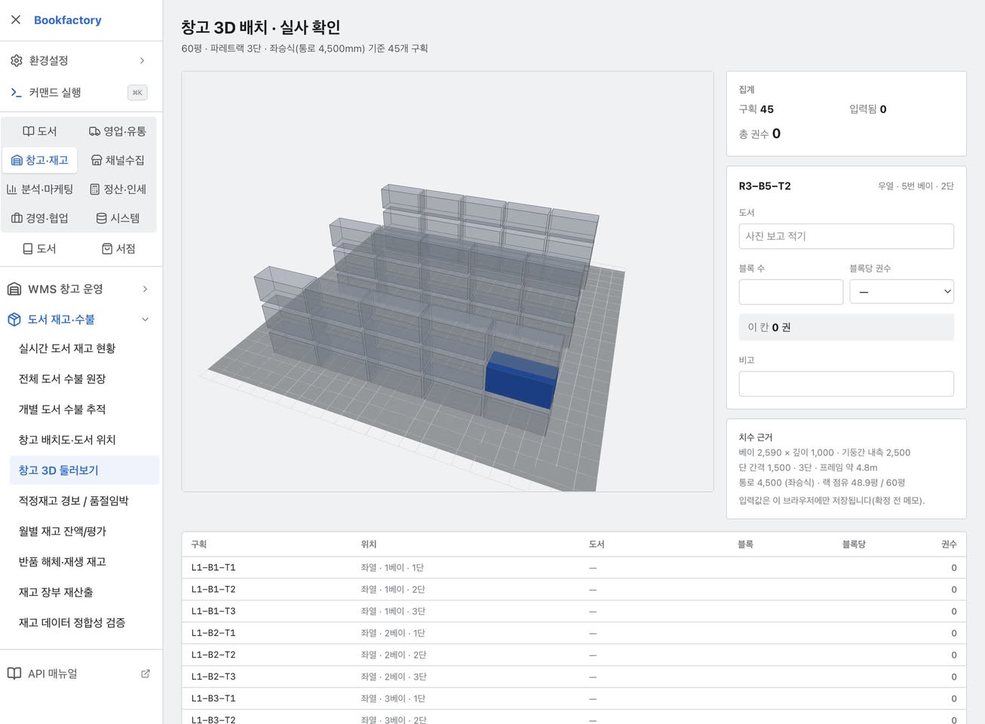
Task: Click the 도서 재고·수불 cube icon
Action: click(x=14, y=319)
